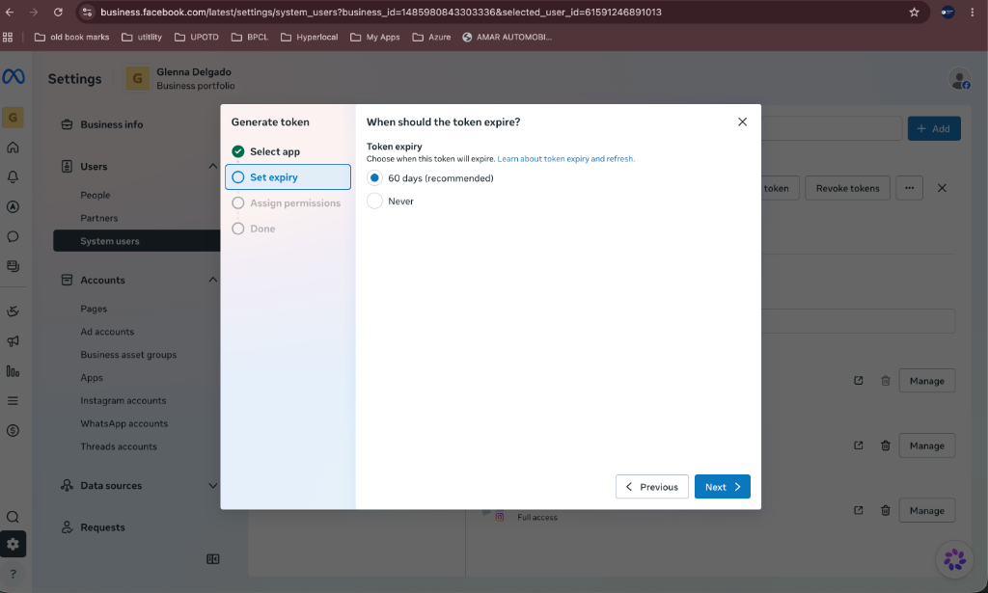Click the site information icon in address bar
The image size is (988, 593).
point(88,12)
